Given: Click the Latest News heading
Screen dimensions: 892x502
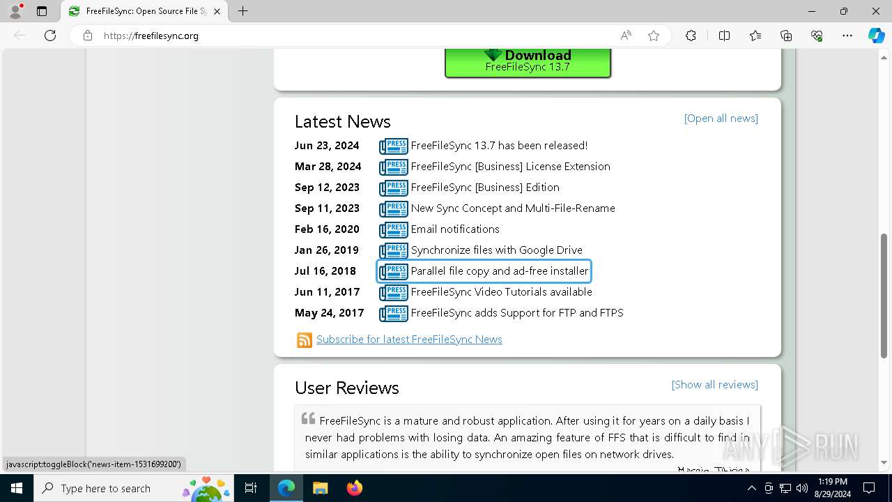Looking at the screenshot, I should point(342,121).
